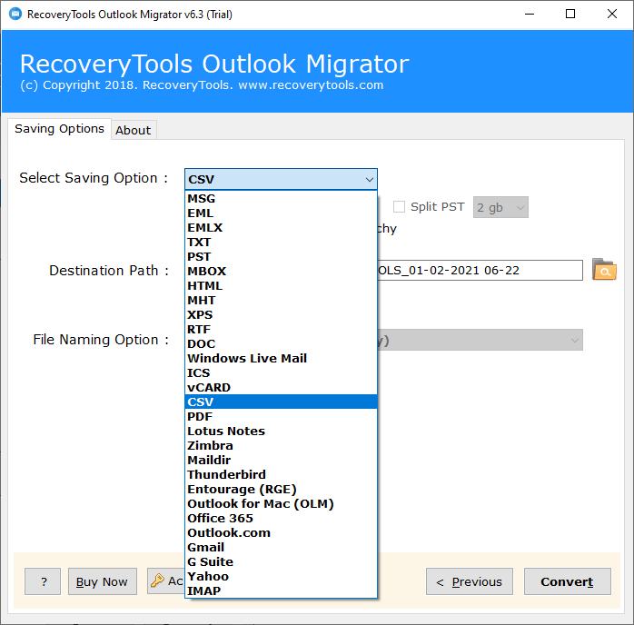Select Outlook.com option
Screen dimensions: 634x625
click(x=281, y=533)
